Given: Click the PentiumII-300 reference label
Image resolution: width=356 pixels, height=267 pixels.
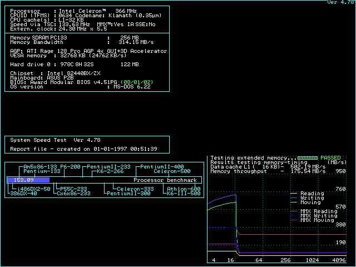Looking at the screenshot, I should (x=128, y=194).
